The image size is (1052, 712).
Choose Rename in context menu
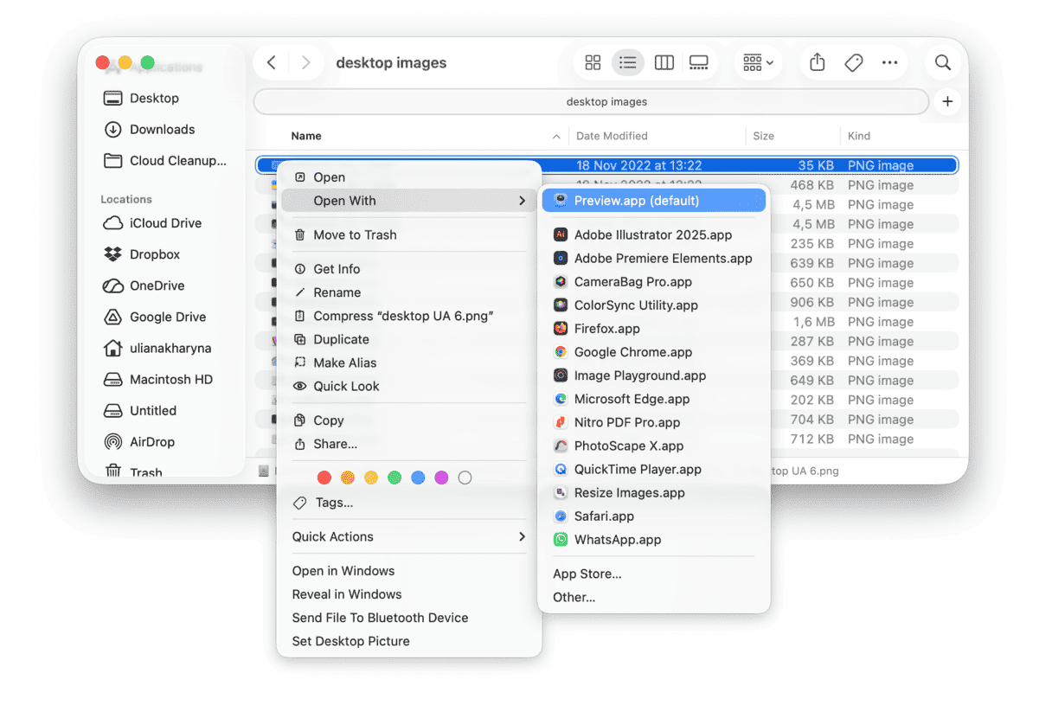tap(408, 292)
